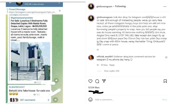The image size is (174, 108).
Task: Open the pinned Instagram link message
Action: 32,11
